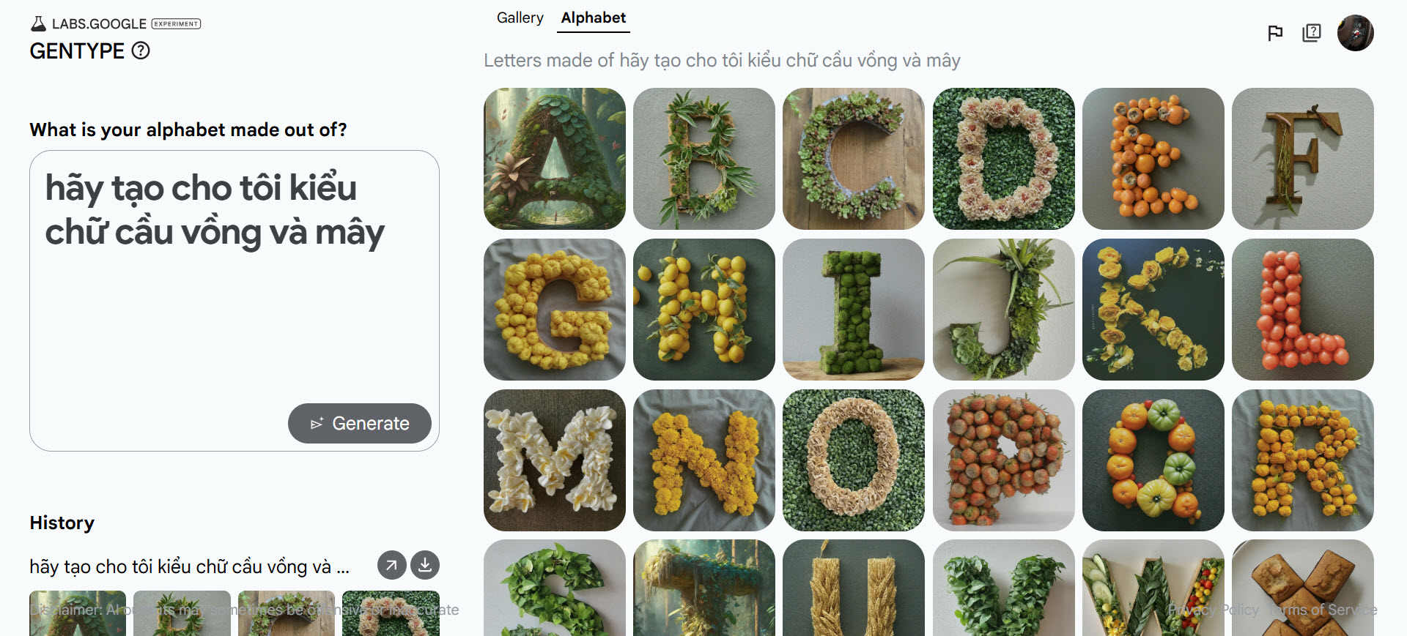Select the Alphabet tab
1407x636 pixels.
pyautogui.click(x=594, y=18)
